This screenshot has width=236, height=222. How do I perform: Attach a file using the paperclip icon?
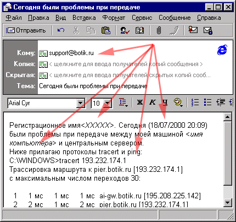pos(159,30)
